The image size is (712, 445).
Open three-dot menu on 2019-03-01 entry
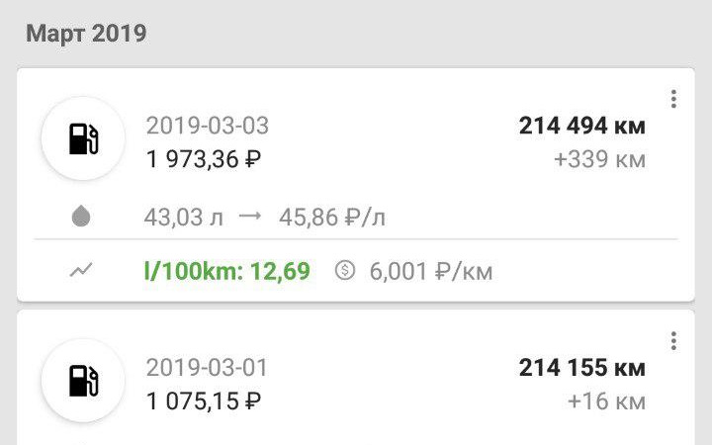pyautogui.click(x=673, y=341)
